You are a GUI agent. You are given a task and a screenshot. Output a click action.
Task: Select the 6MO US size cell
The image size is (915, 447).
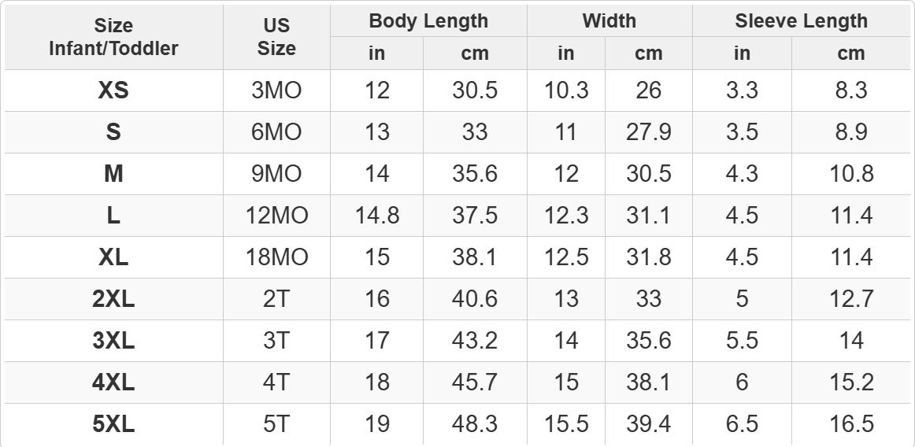tap(276, 132)
